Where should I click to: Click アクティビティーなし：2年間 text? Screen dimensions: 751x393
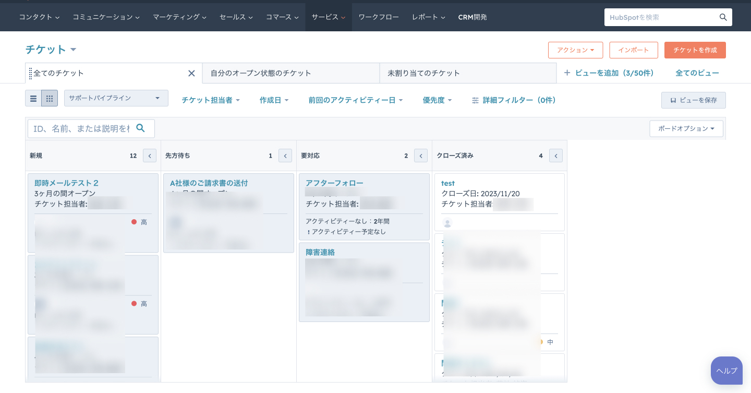(x=347, y=221)
